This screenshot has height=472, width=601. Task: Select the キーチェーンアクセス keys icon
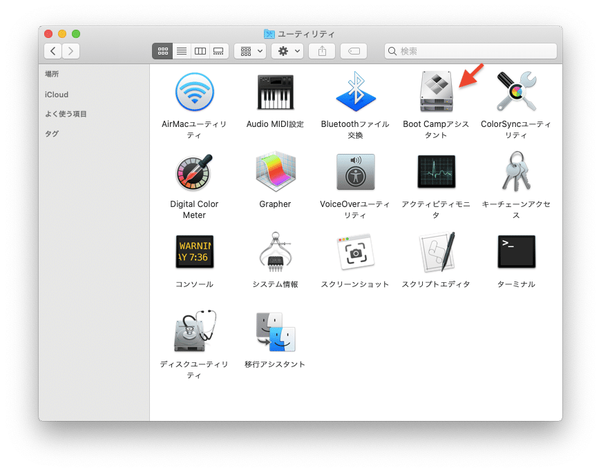tap(516, 171)
